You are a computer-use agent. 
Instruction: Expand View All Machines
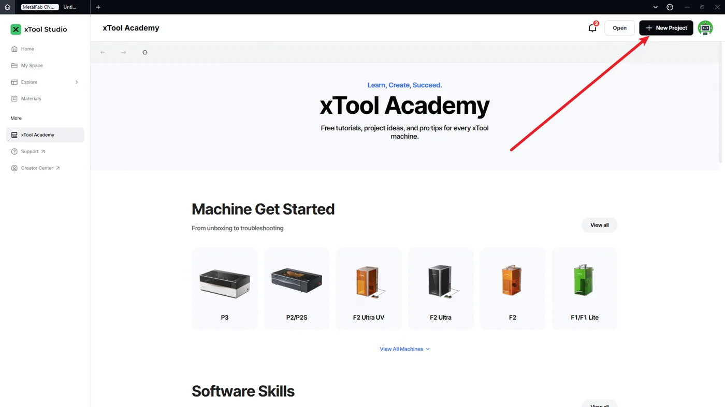click(x=405, y=349)
